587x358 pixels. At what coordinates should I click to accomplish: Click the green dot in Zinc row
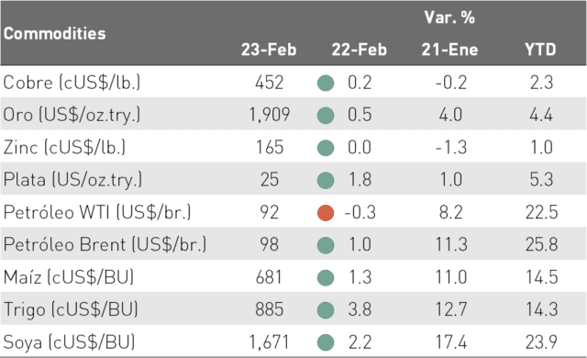coord(326,148)
